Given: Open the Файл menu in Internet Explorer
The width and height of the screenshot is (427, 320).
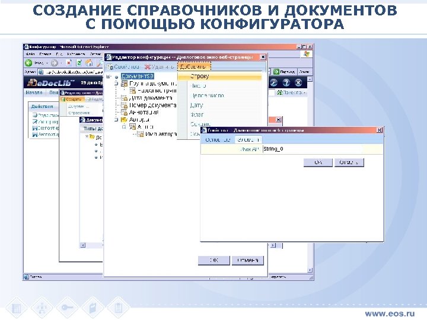Looking at the screenshot, I should 30,54.
